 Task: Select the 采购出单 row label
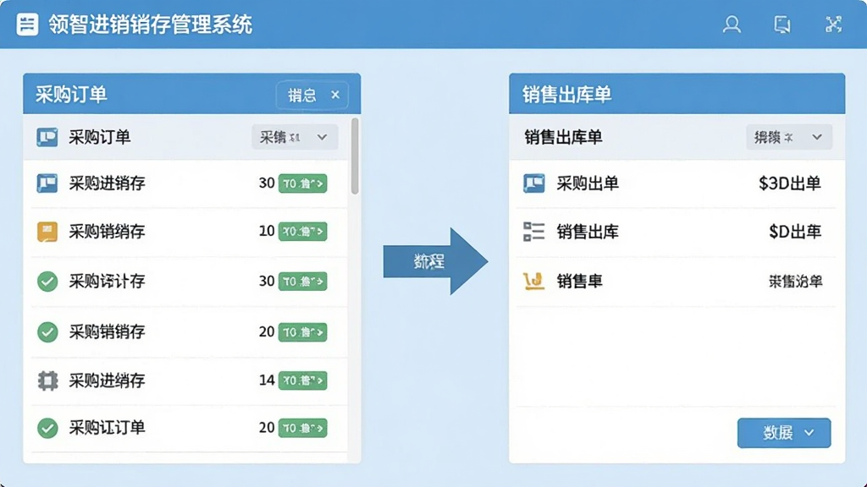(x=588, y=183)
